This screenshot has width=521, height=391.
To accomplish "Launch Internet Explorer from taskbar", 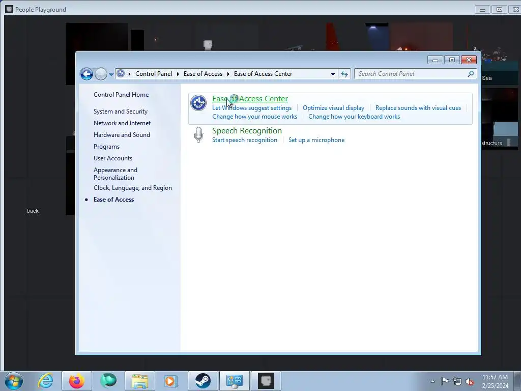I will tap(45, 381).
